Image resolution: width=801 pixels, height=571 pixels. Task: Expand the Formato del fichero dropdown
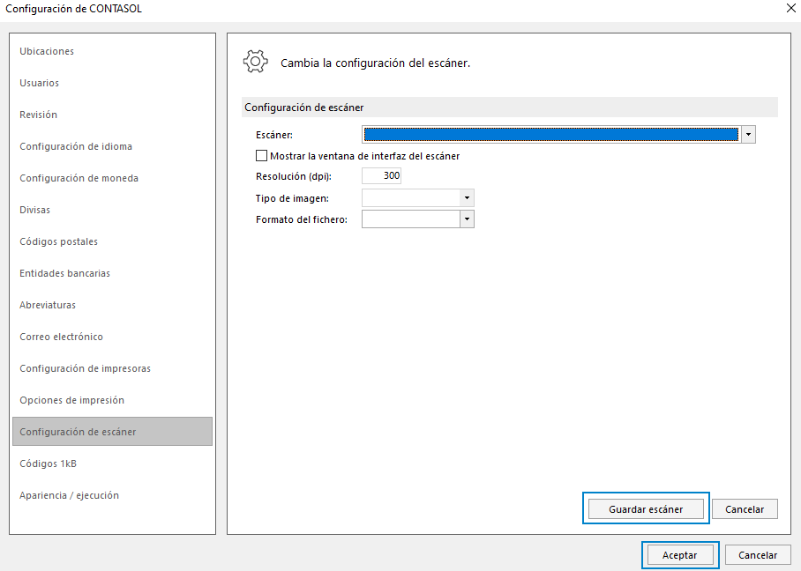coord(467,219)
